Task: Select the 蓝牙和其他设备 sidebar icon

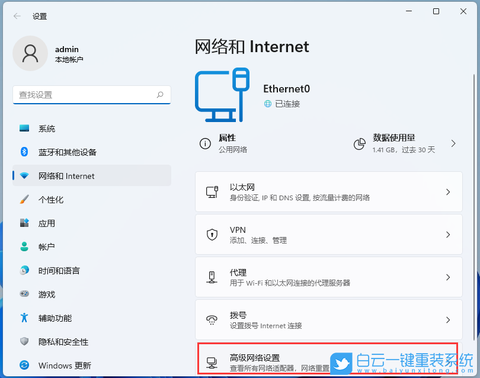Action: click(24, 152)
